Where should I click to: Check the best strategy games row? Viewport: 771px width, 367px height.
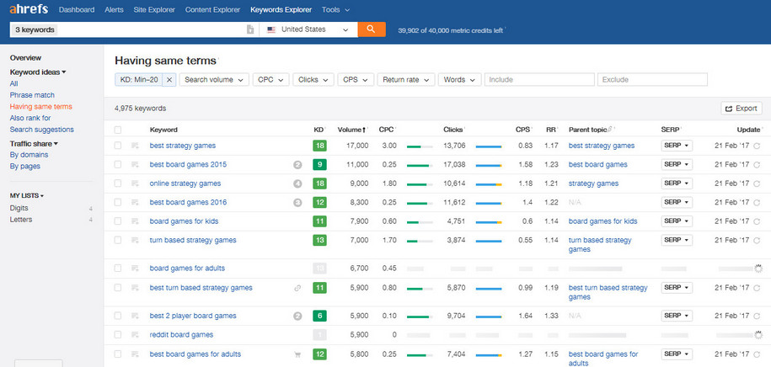(x=117, y=146)
